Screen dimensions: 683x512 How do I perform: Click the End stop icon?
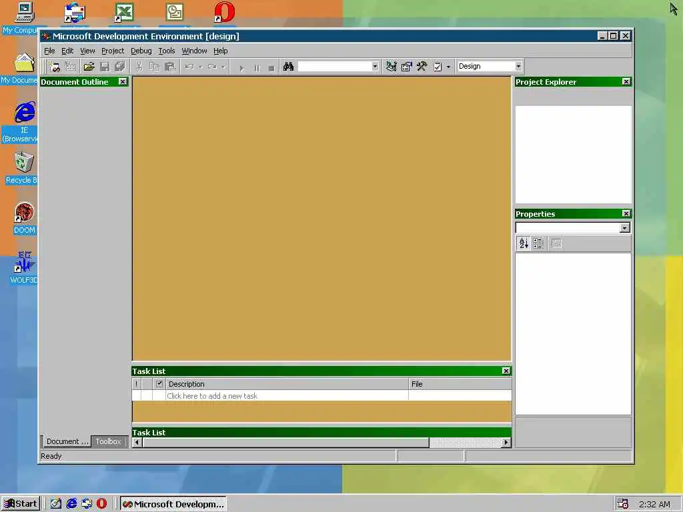[x=271, y=67]
